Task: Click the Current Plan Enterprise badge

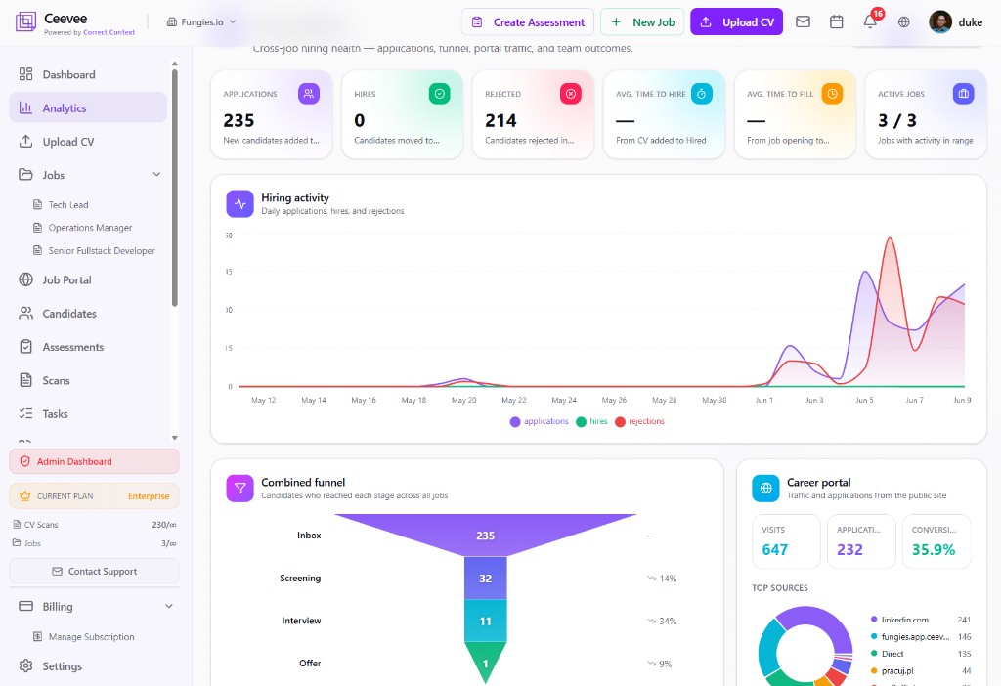Action: click(94, 495)
